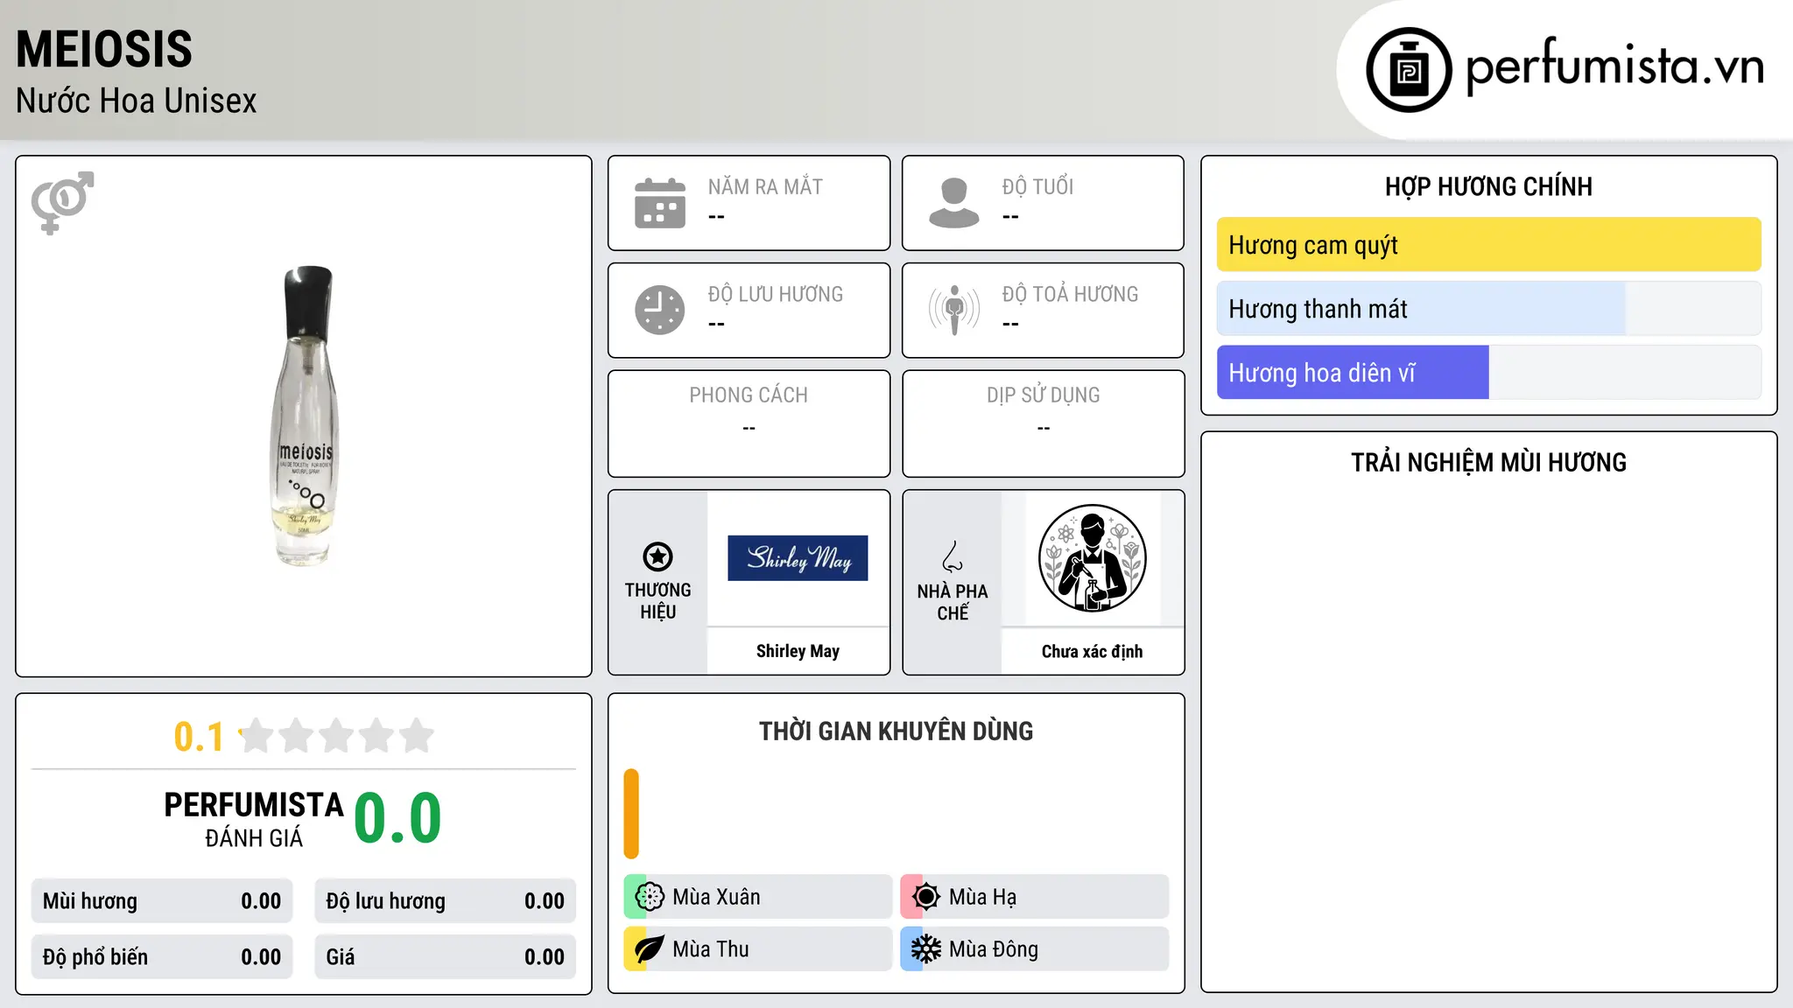1793x1008 pixels.
Task: Click the Giá score row
Action: (x=445, y=956)
